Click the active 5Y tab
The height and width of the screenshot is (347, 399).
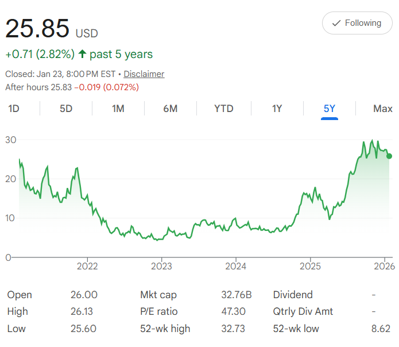330,109
